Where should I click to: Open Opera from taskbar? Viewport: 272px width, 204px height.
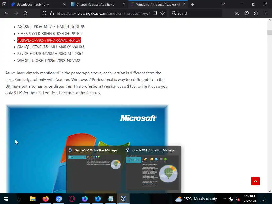[x=72, y=199]
